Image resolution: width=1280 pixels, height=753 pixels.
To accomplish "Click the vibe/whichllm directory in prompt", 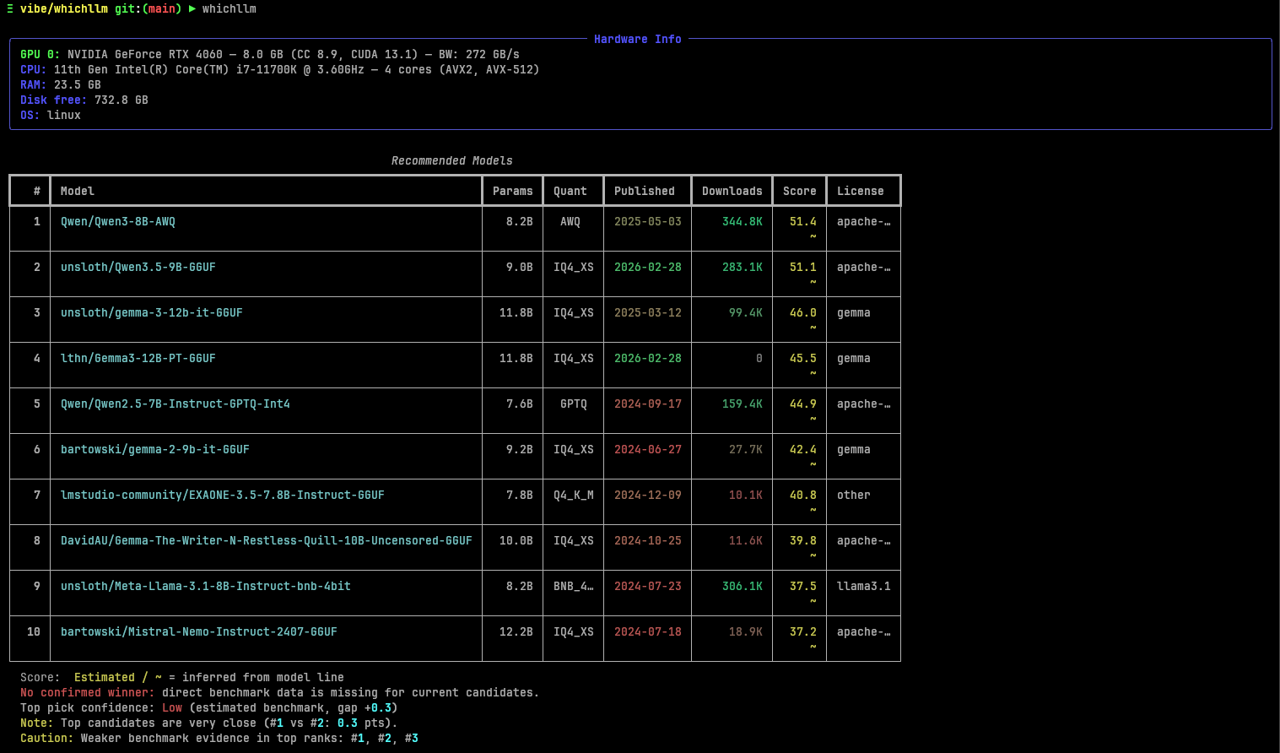I will pyautogui.click(x=64, y=9).
